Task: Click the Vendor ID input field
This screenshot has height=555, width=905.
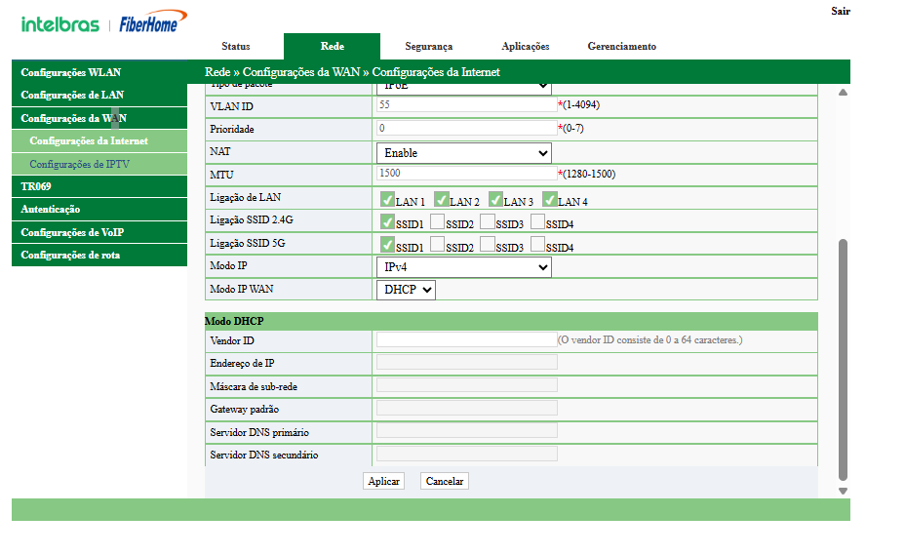Action: tap(466, 339)
